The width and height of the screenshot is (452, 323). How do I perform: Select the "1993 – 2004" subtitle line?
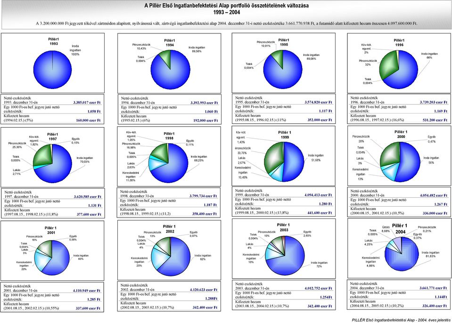pos(227,12)
